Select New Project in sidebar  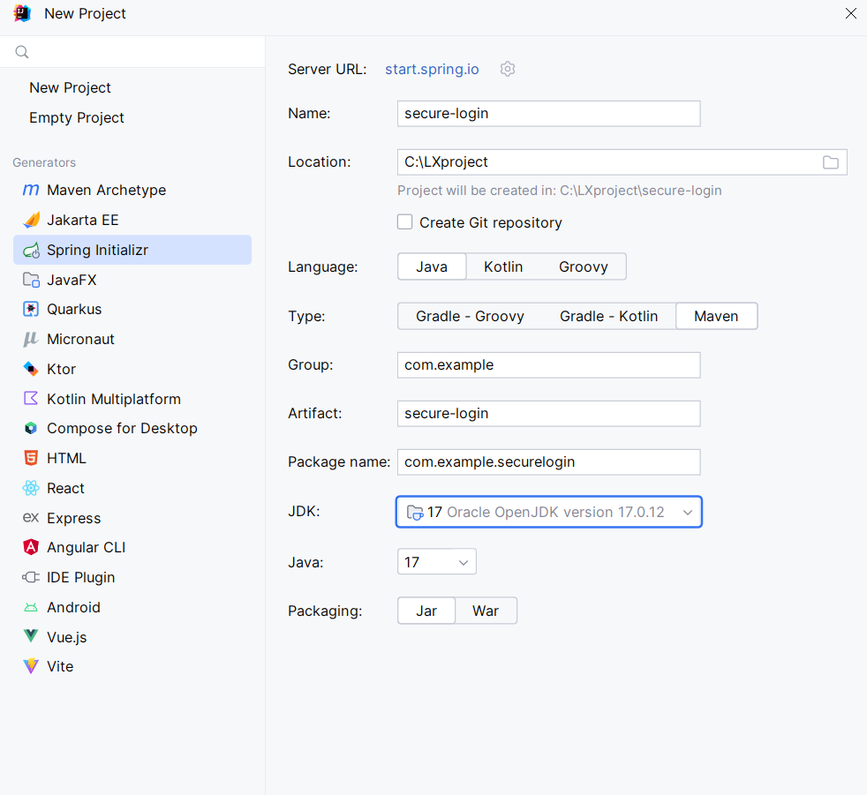click(71, 88)
